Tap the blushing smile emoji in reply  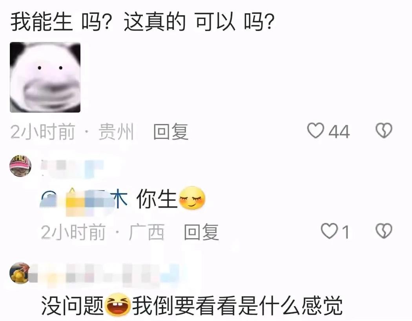pos(192,198)
